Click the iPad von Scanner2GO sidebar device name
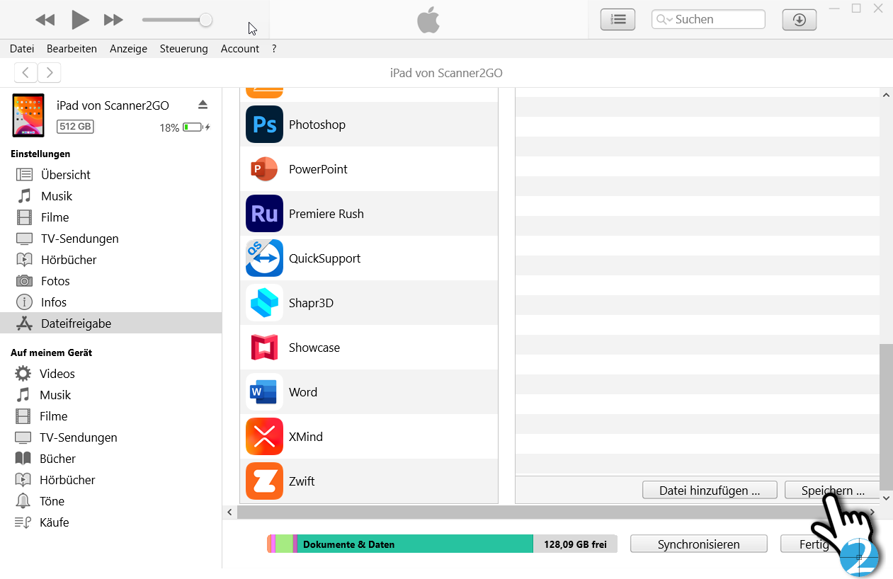The width and height of the screenshot is (893, 579). pyautogui.click(x=113, y=105)
